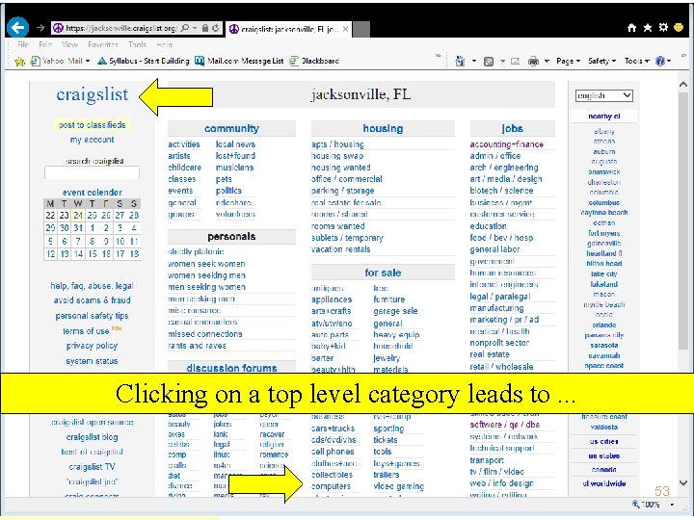Image resolution: width=694 pixels, height=520 pixels.
Task: Click vacation rentals housing link
Action: tap(341, 249)
